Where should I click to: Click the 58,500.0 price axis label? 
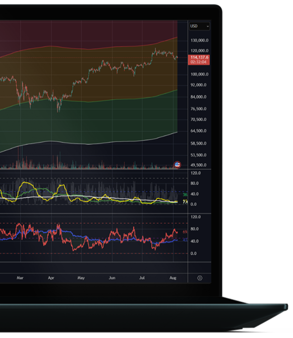(198, 144)
